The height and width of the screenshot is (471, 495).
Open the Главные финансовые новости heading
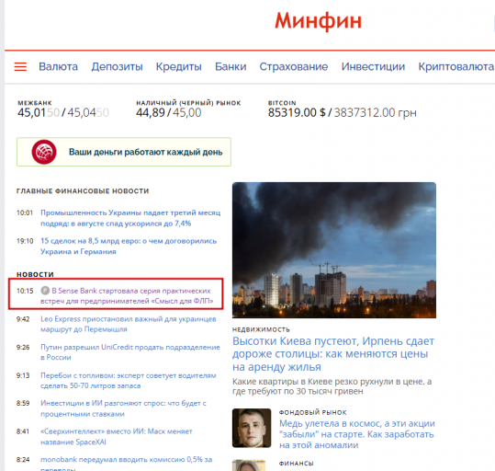(83, 191)
